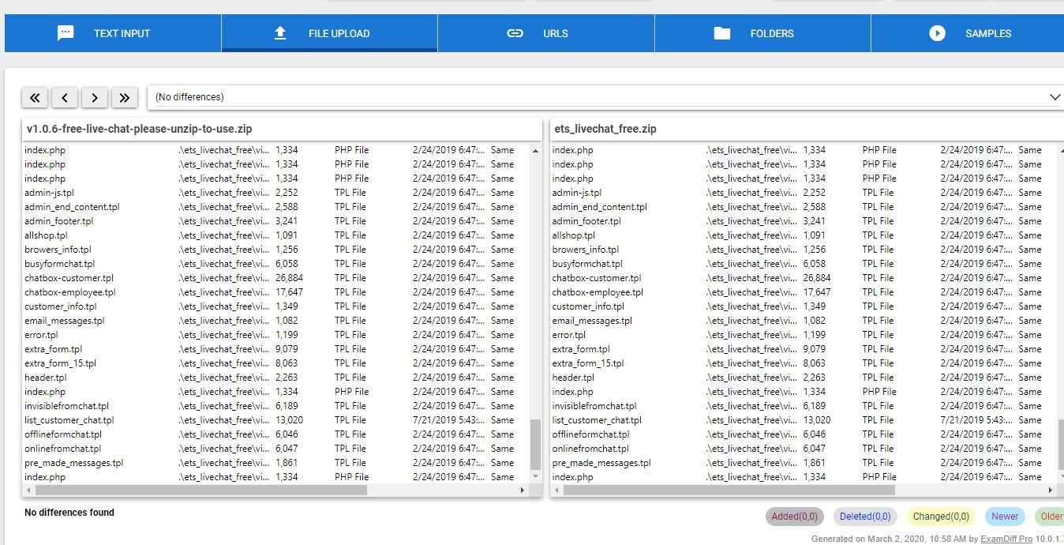Select admin-js.tpl in the left pane
Viewport: 1064px width, 545px height.
(49, 193)
